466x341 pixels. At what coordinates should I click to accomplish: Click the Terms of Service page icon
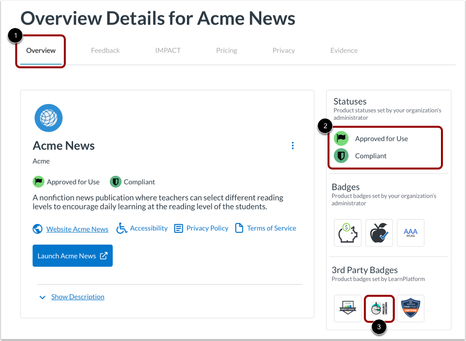click(239, 228)
